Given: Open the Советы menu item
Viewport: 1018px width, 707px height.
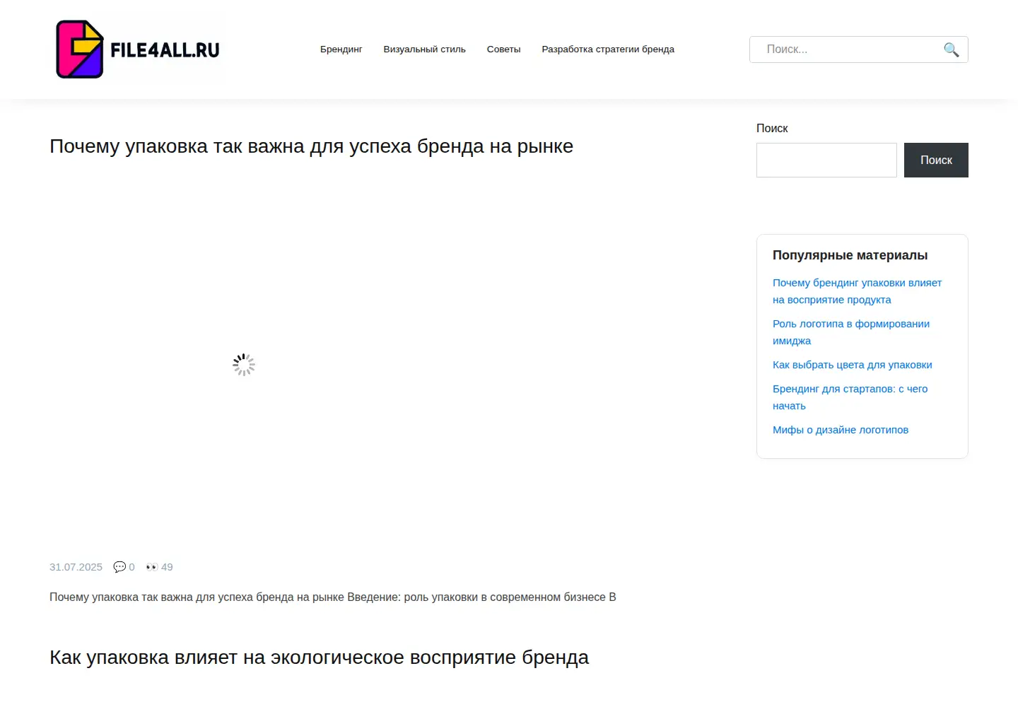Looking at the screenshot, I should click(503, 49).
